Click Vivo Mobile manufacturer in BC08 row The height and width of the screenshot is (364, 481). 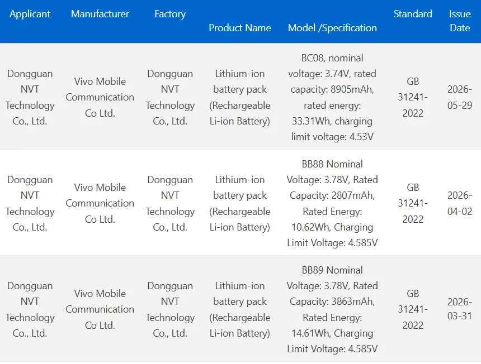coord(100,97)
